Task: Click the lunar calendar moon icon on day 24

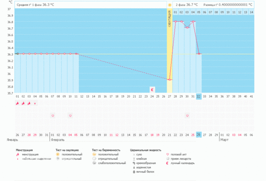Action: click(152, 89)
